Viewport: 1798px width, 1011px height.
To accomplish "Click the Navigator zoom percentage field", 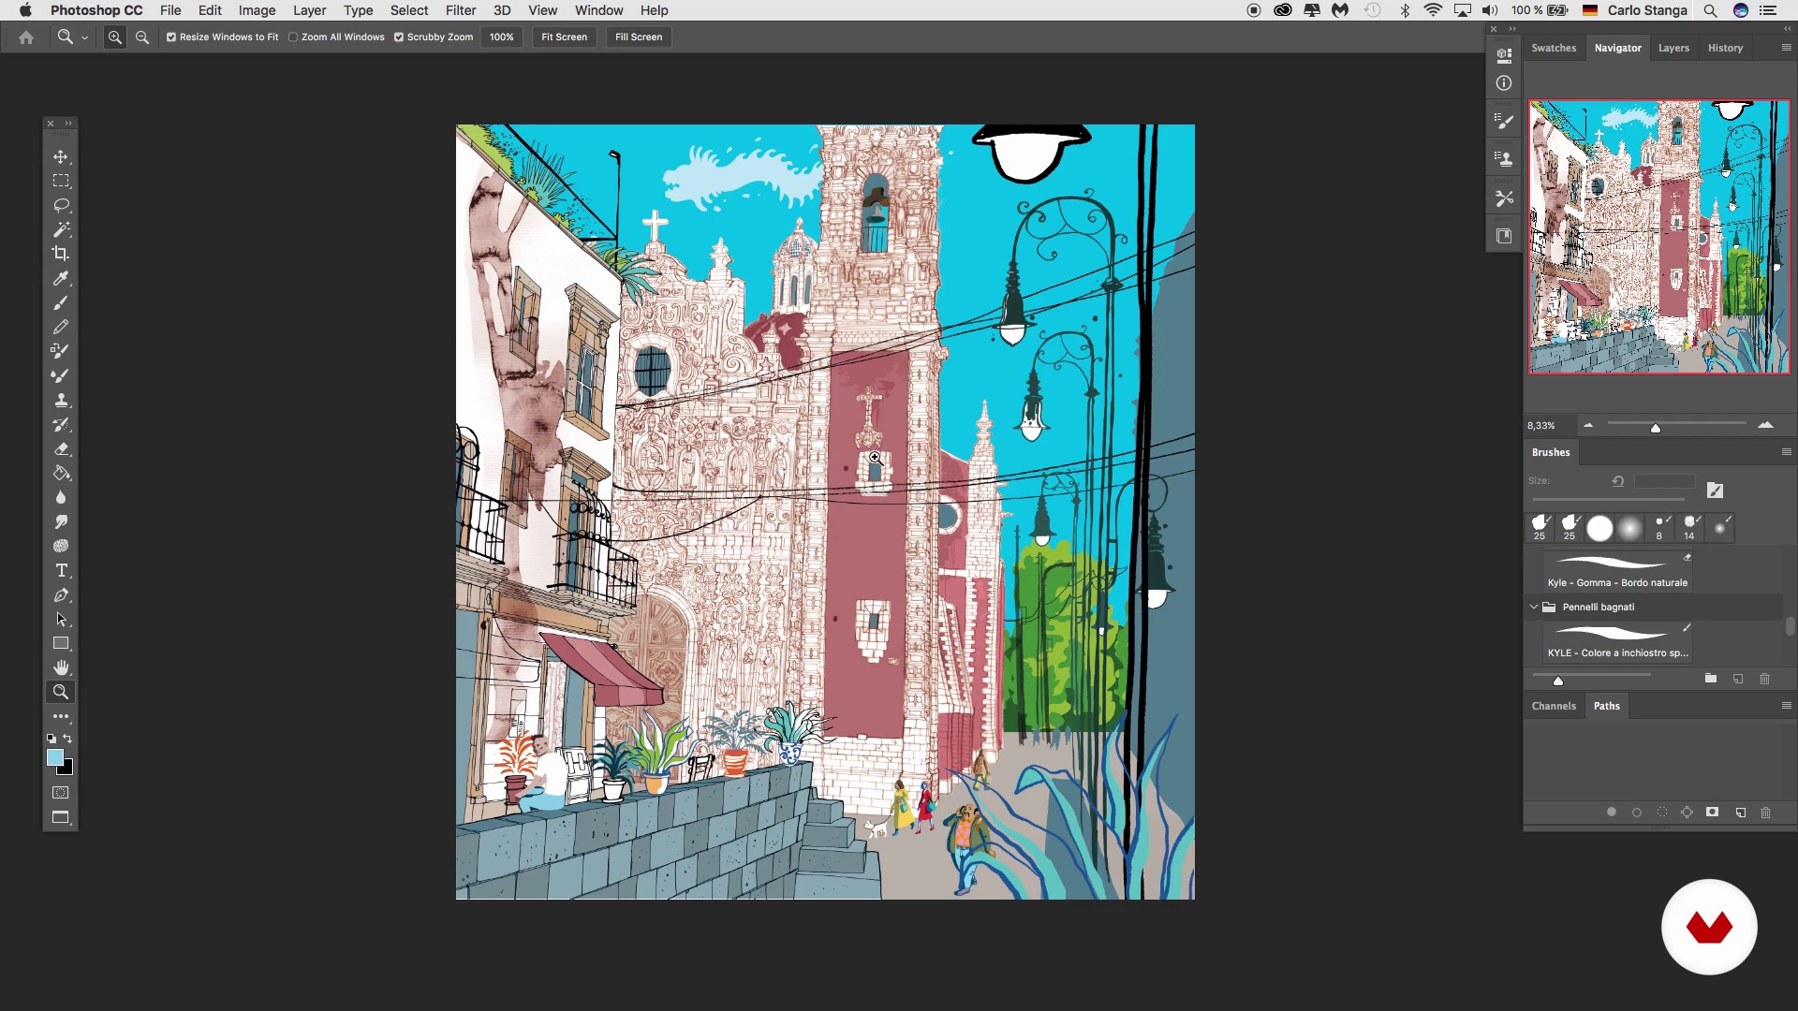I will 1548,426.
